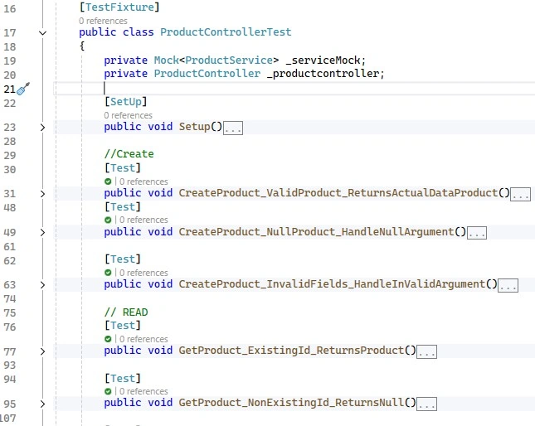Click the passed test icon above CreateProduct_InvalidFields

[x=108, y=273]
